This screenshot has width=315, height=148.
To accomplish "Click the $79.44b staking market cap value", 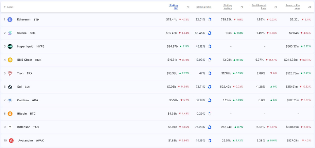I will click(172, 20).
